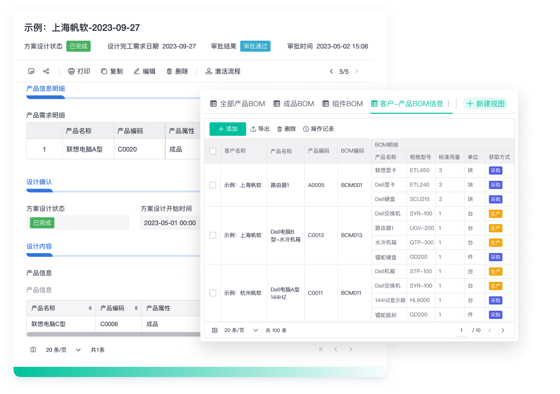560x394 pixels.
Task: Toggle the select-all checkbox in the table header
Action: coord(213,151)
